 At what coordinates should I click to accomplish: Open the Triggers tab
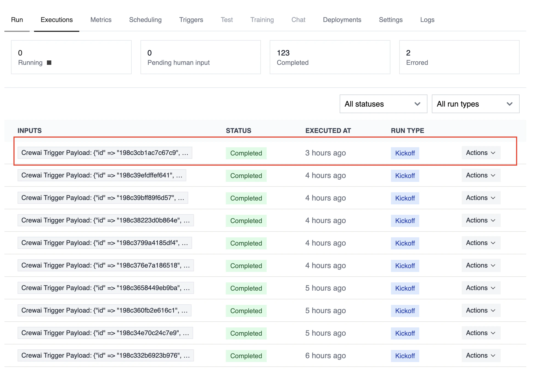point(191,20)
